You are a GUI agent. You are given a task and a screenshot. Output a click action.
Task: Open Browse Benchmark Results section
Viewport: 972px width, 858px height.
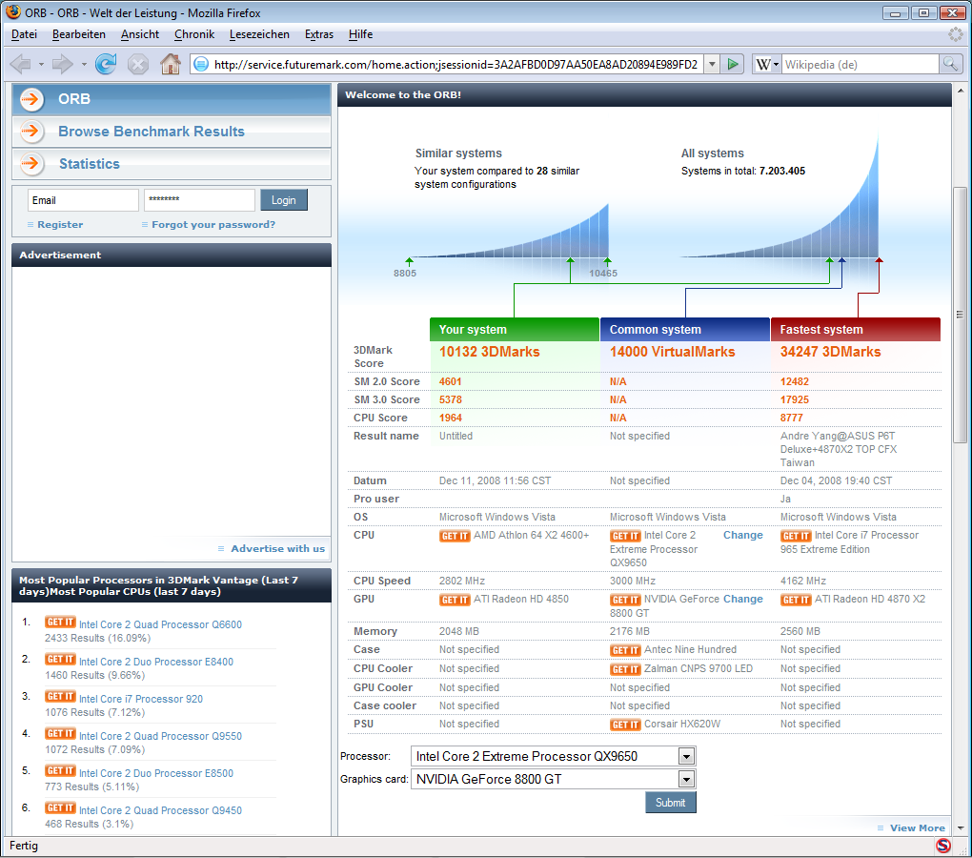click(172, 132)
